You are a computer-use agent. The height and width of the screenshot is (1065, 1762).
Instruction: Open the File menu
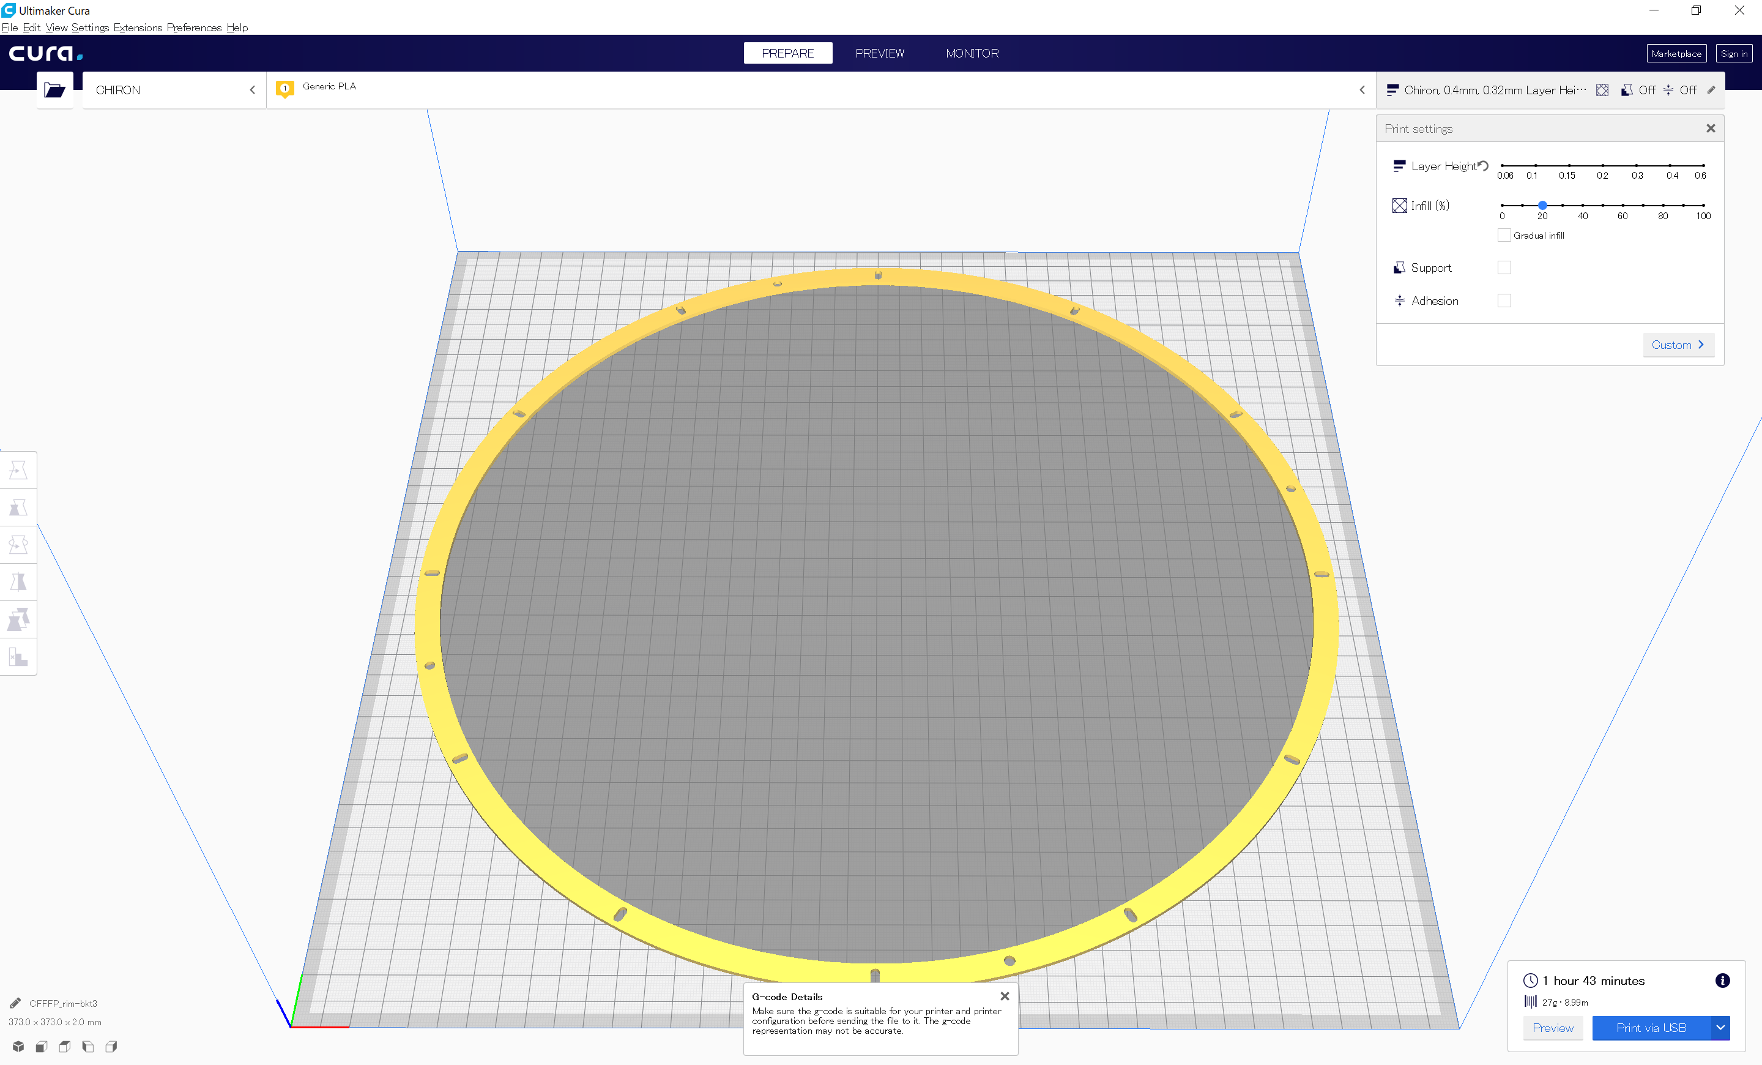pos(9,27)
